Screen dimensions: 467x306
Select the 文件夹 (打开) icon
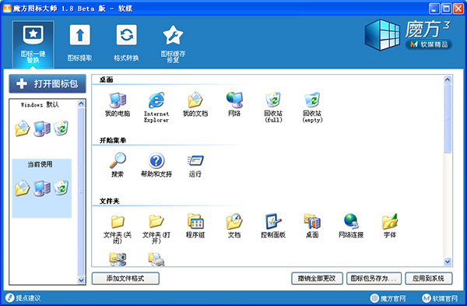[156, 229]
